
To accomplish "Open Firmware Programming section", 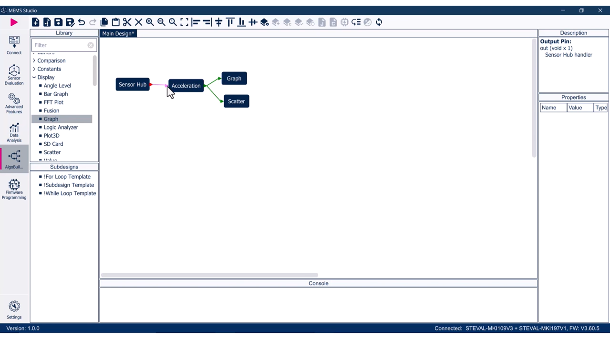I will (x=14, y=188).
